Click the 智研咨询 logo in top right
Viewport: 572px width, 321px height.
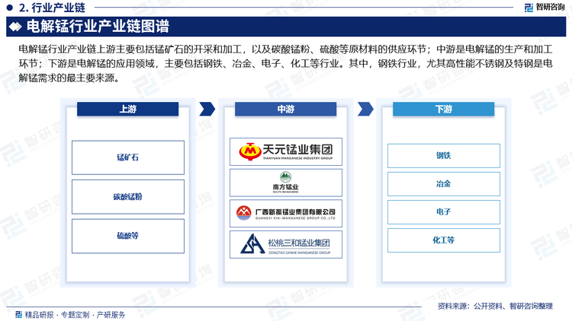point(545,8)
